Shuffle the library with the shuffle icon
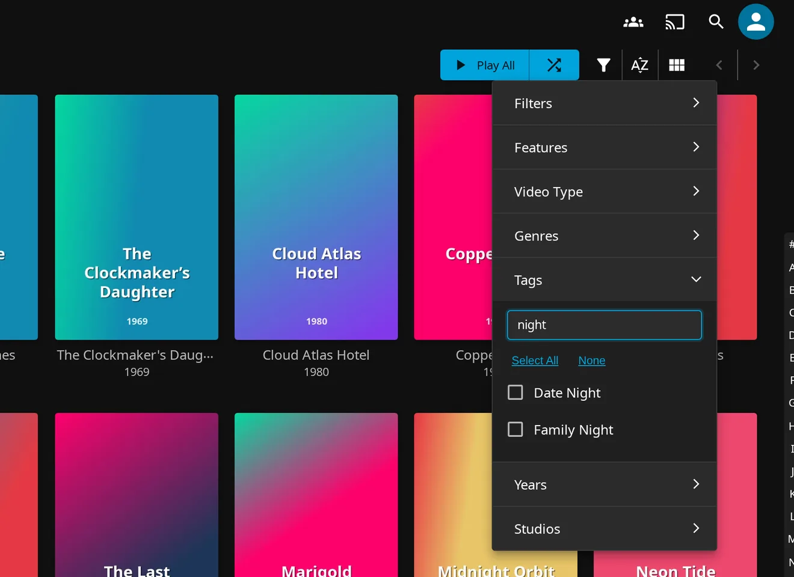The width and height of the screenshot is (794, 577). tap(554, 65)
